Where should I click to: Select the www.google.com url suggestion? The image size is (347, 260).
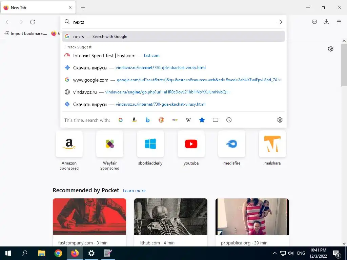click(x=173, y=80)
